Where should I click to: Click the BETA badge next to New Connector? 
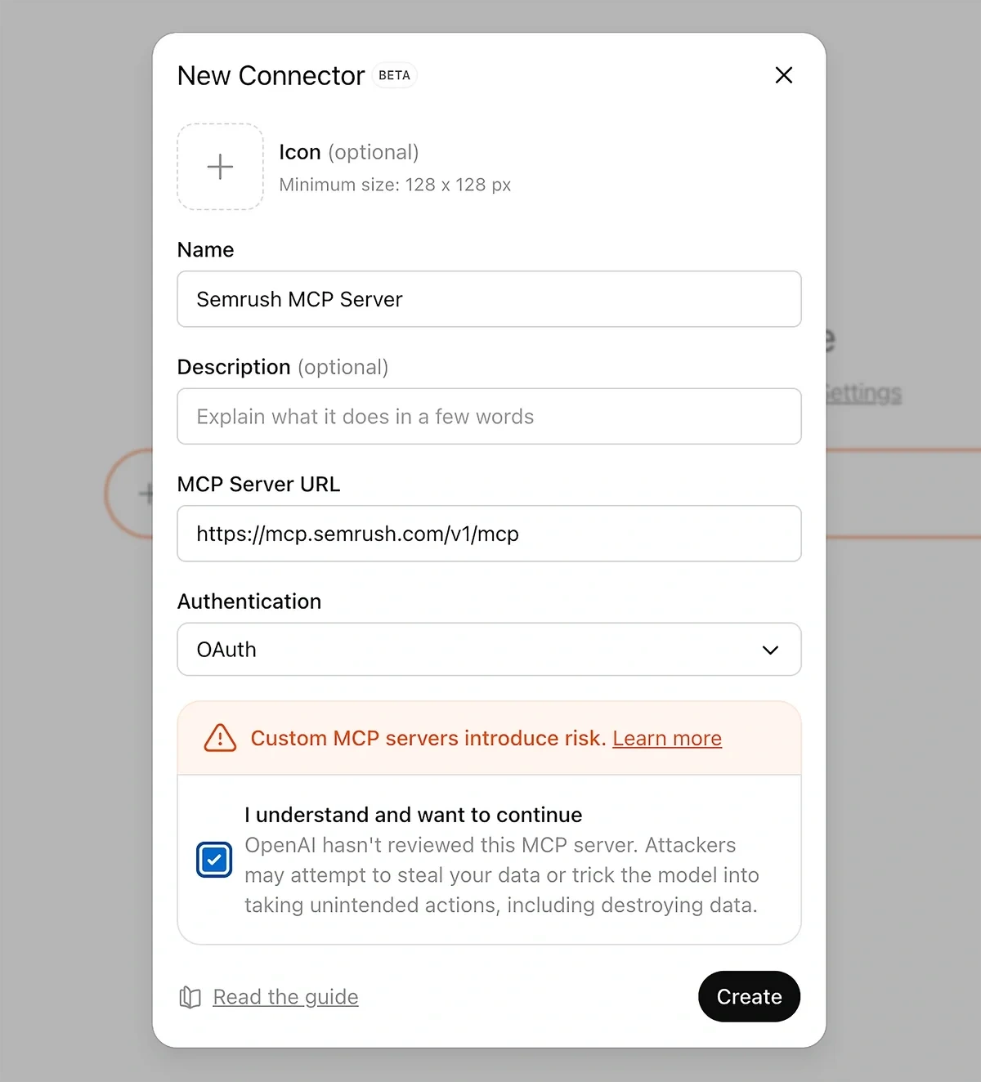[x=394, y=74]
